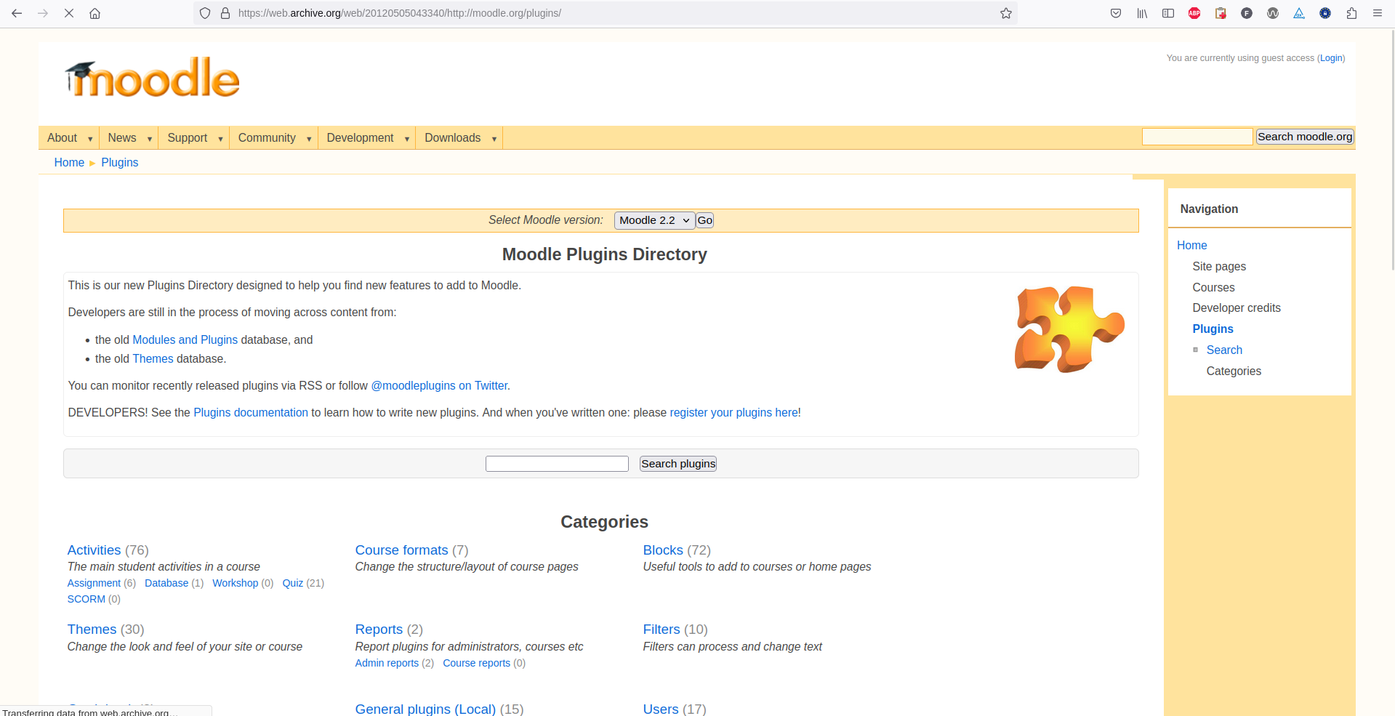This screenshot has height=716, width=1395.
Task: Open the Workshop subcategory
Action: point(235,583)
